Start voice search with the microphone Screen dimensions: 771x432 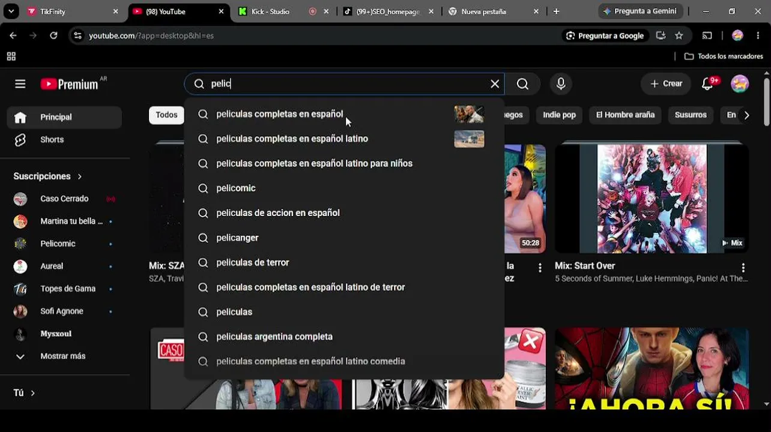(x=561, y=84)
